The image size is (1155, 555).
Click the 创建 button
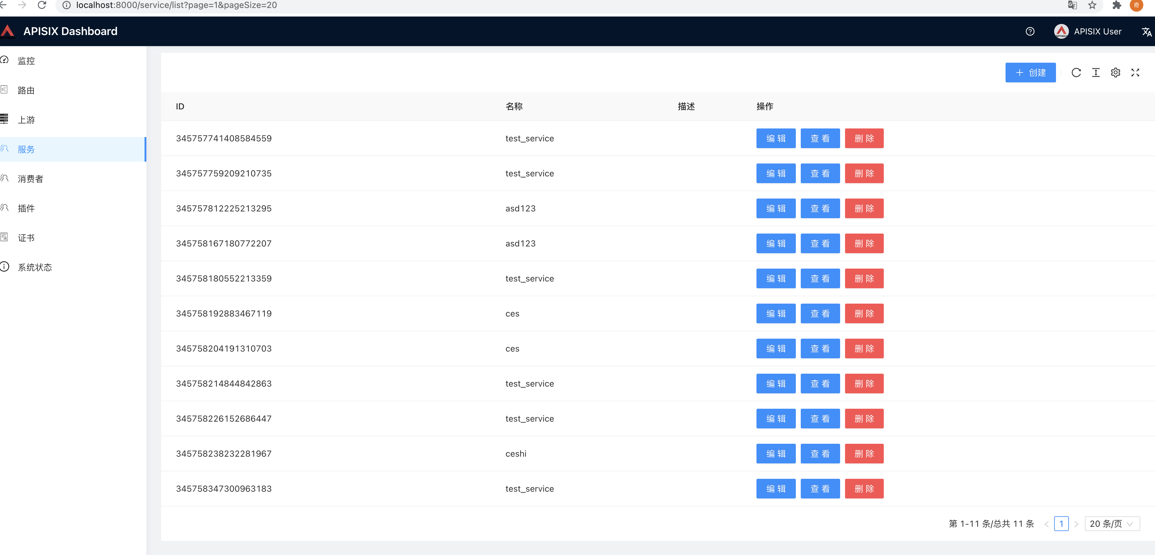1030,73
